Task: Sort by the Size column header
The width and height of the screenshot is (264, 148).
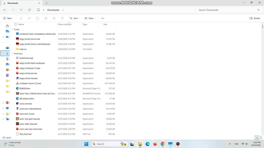Action: click(105, 24)
